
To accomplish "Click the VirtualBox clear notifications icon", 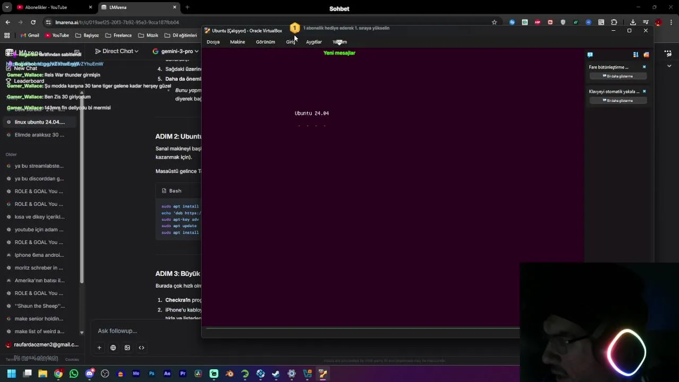I will pyautogui.click(x=646, y=55).
